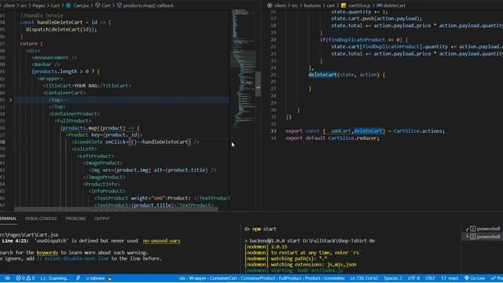Click the Navbar component line
This screenshot has width=503, height=283.
click(46, 64)
